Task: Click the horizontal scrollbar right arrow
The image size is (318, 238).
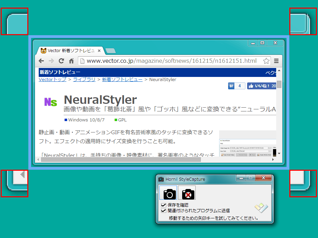Action: click(x=273, y=159)
